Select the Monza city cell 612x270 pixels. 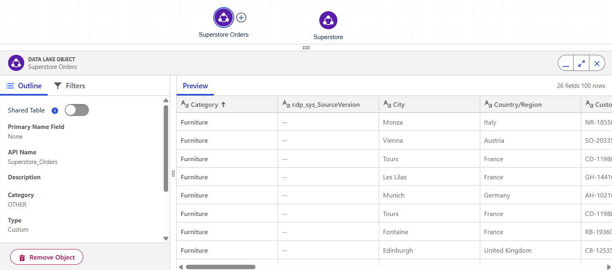429,122
